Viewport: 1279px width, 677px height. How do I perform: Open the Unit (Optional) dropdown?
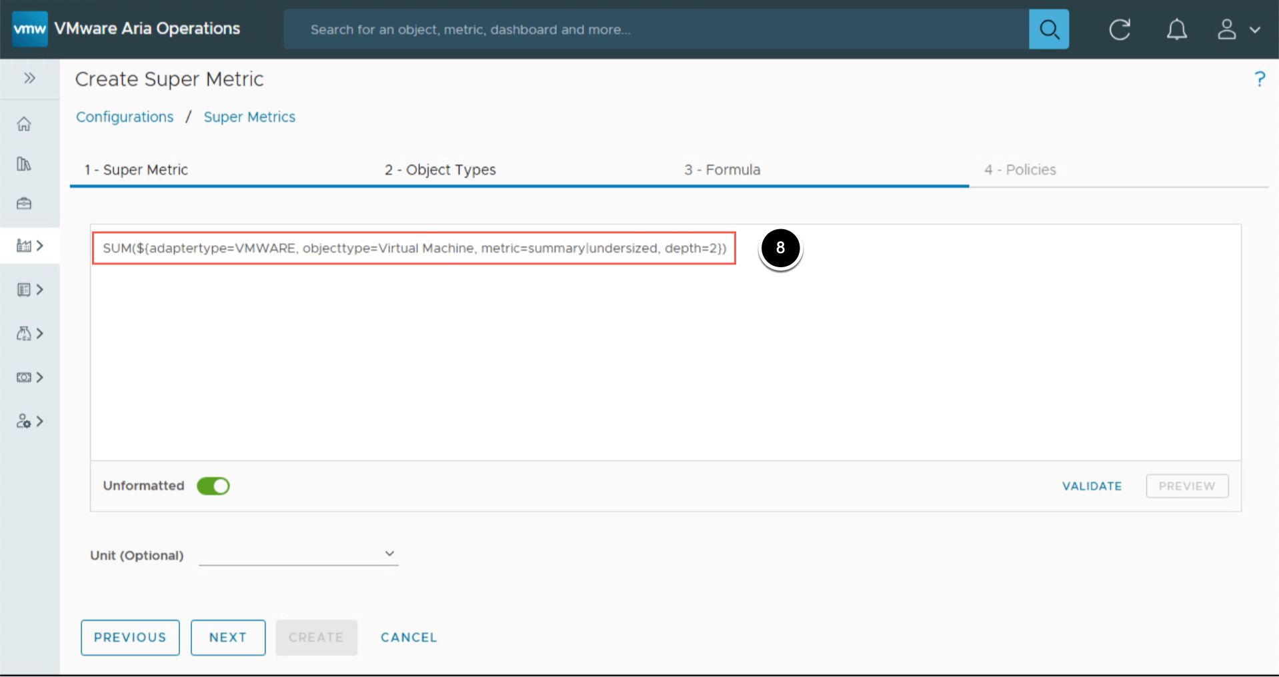[x=298, y=554]
